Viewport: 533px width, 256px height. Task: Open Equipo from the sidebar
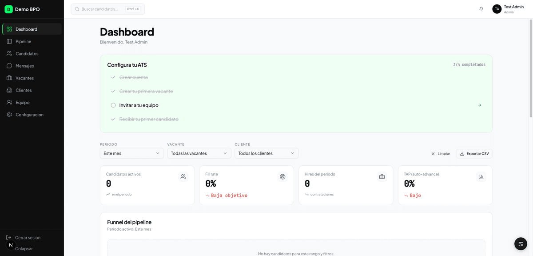32,102
